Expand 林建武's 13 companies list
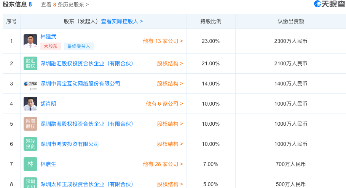The width and height of the screenshot is (346, 188). click(x=163, y=41)
